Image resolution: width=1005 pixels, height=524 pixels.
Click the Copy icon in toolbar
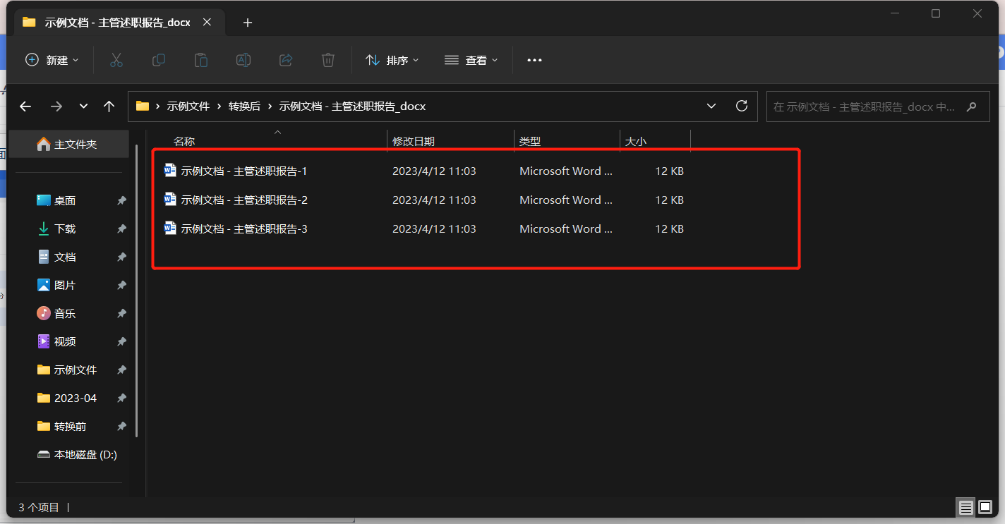click(159, 61)
